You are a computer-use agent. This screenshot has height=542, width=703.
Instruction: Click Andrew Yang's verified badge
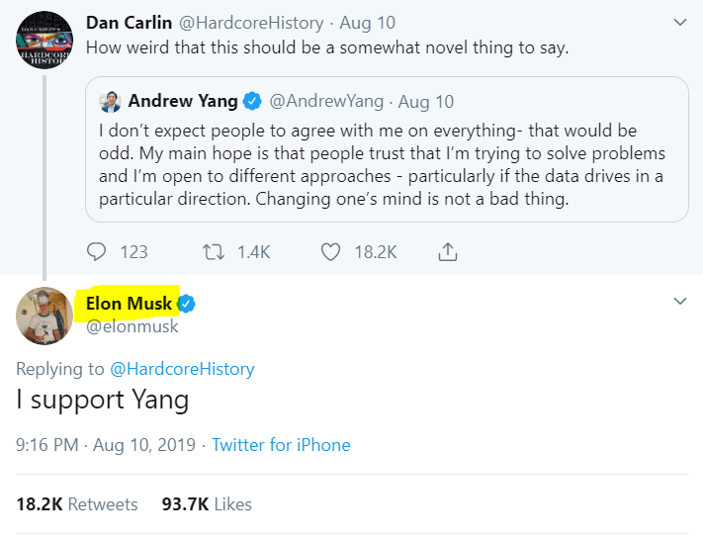[x=252, y=101]
